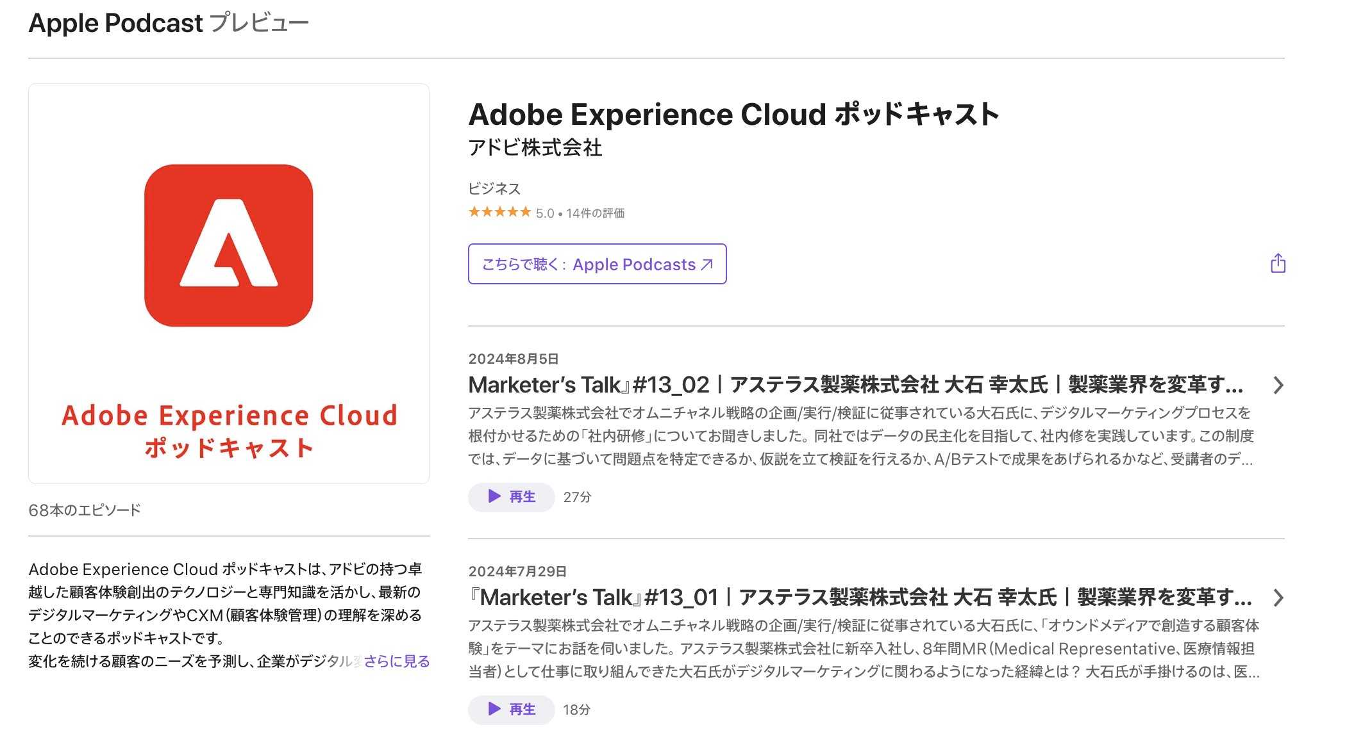
Task: Expand the #13_02 episode chevron
Action: 1278,385
